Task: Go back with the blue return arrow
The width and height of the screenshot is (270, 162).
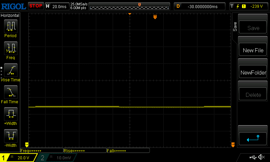Action: click(x=253, y=139)
